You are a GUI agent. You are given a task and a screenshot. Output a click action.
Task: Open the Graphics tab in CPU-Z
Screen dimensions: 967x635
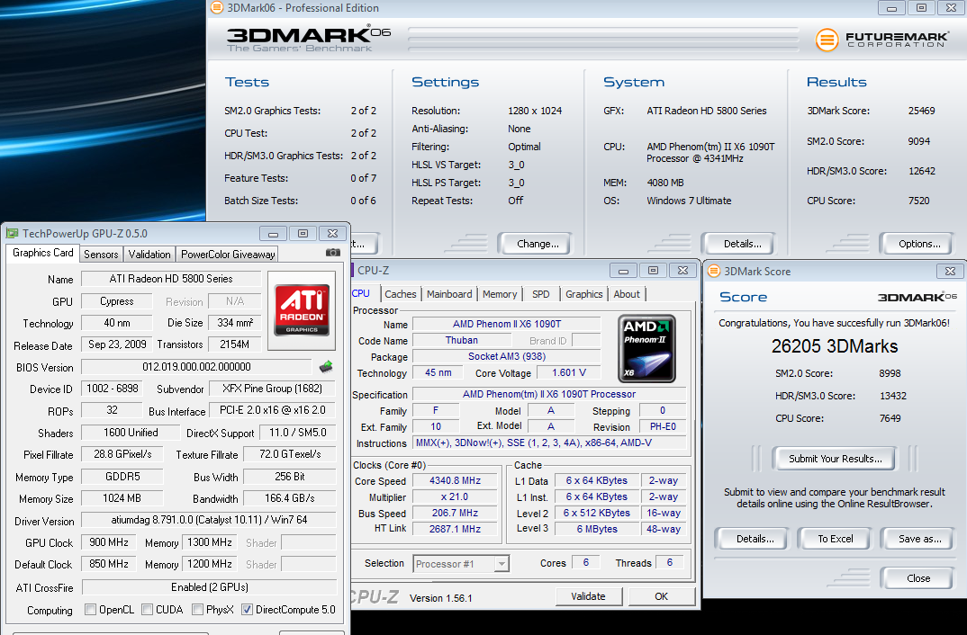pyautogui.click(x=584, y=294)
